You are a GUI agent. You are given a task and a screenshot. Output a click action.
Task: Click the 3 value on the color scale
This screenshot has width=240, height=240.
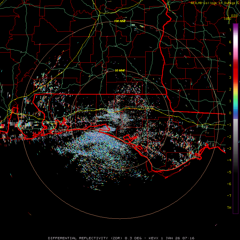[x=230, y=77]
